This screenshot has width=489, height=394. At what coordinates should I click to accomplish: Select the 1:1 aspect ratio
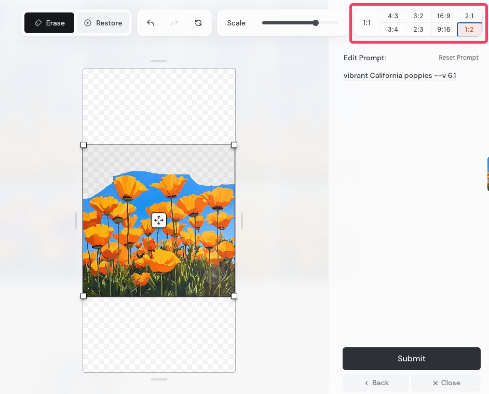367,23
